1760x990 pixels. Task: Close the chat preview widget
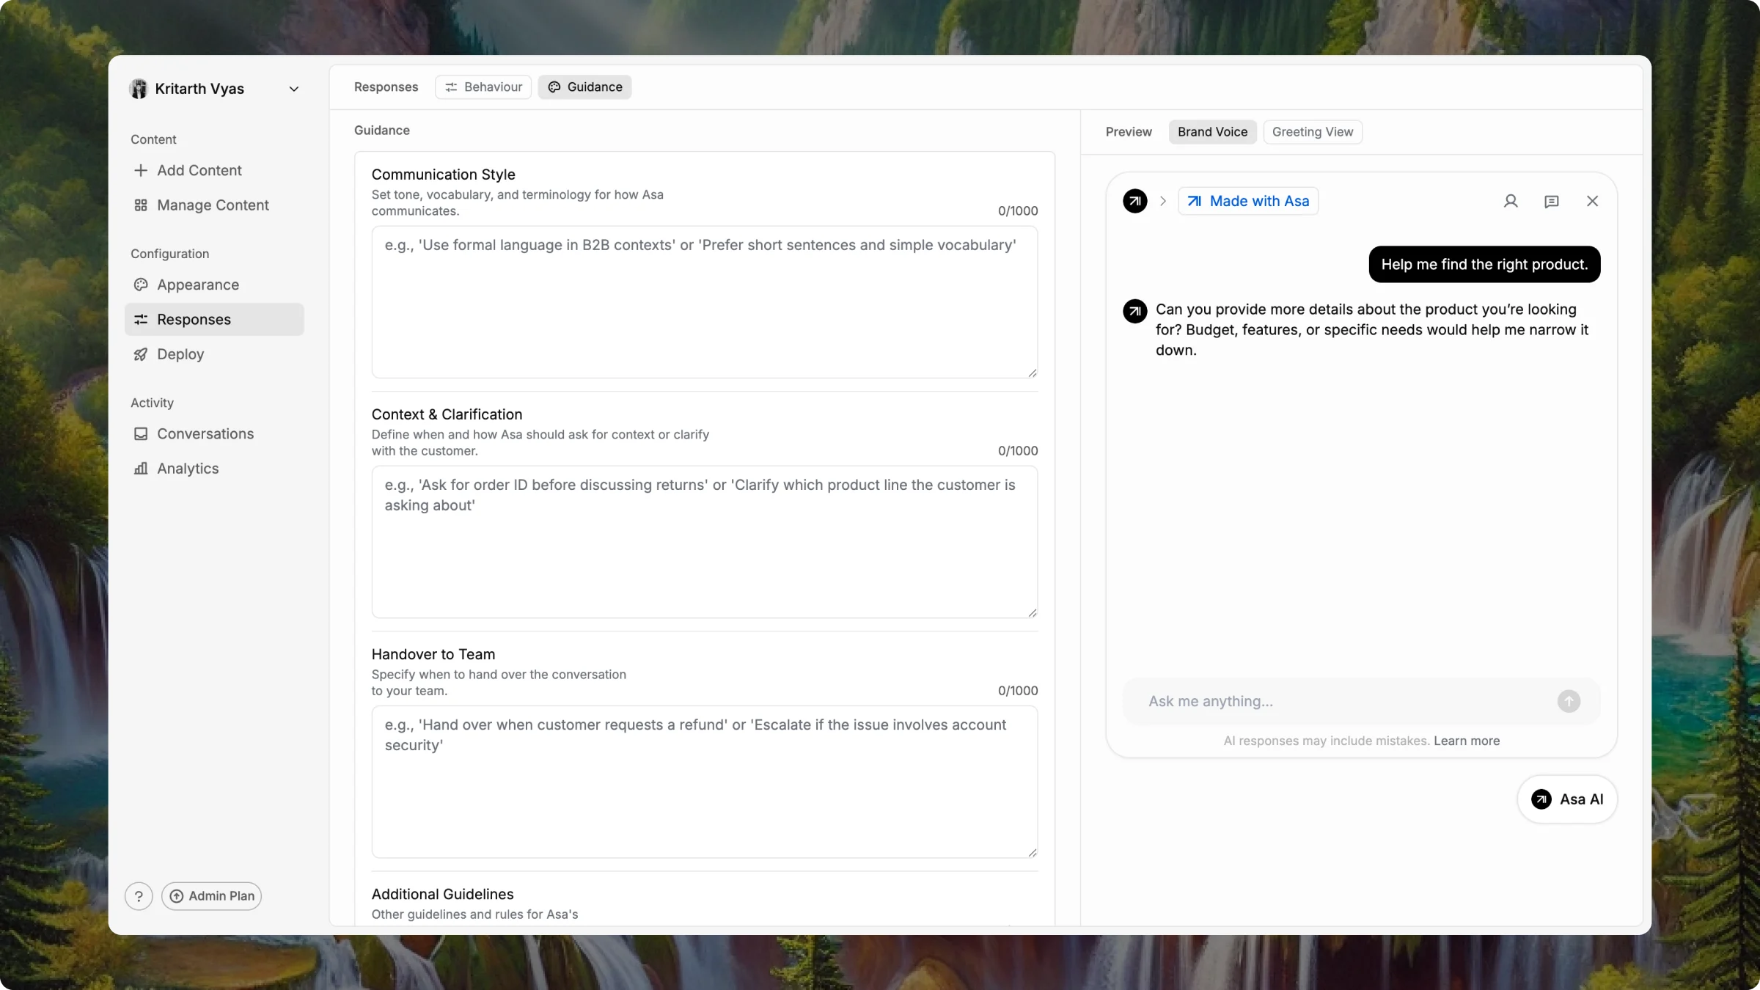coord(1592,201)
